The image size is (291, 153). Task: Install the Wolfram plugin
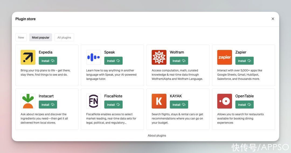point(179,61)
